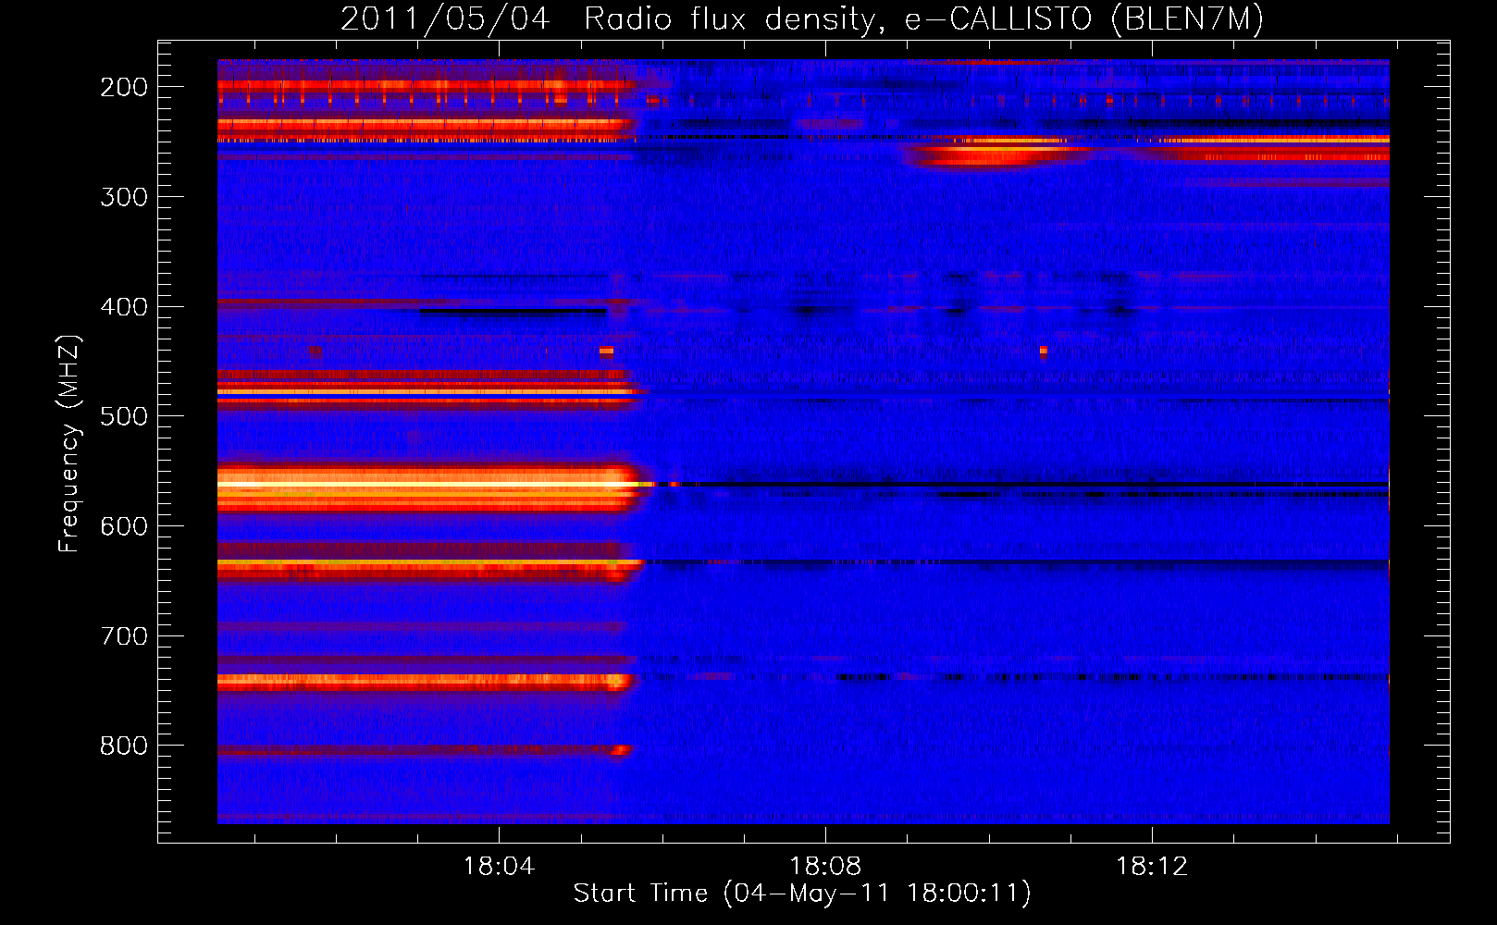Click the 18:12 time tick label

click(x=1152, y=867)
